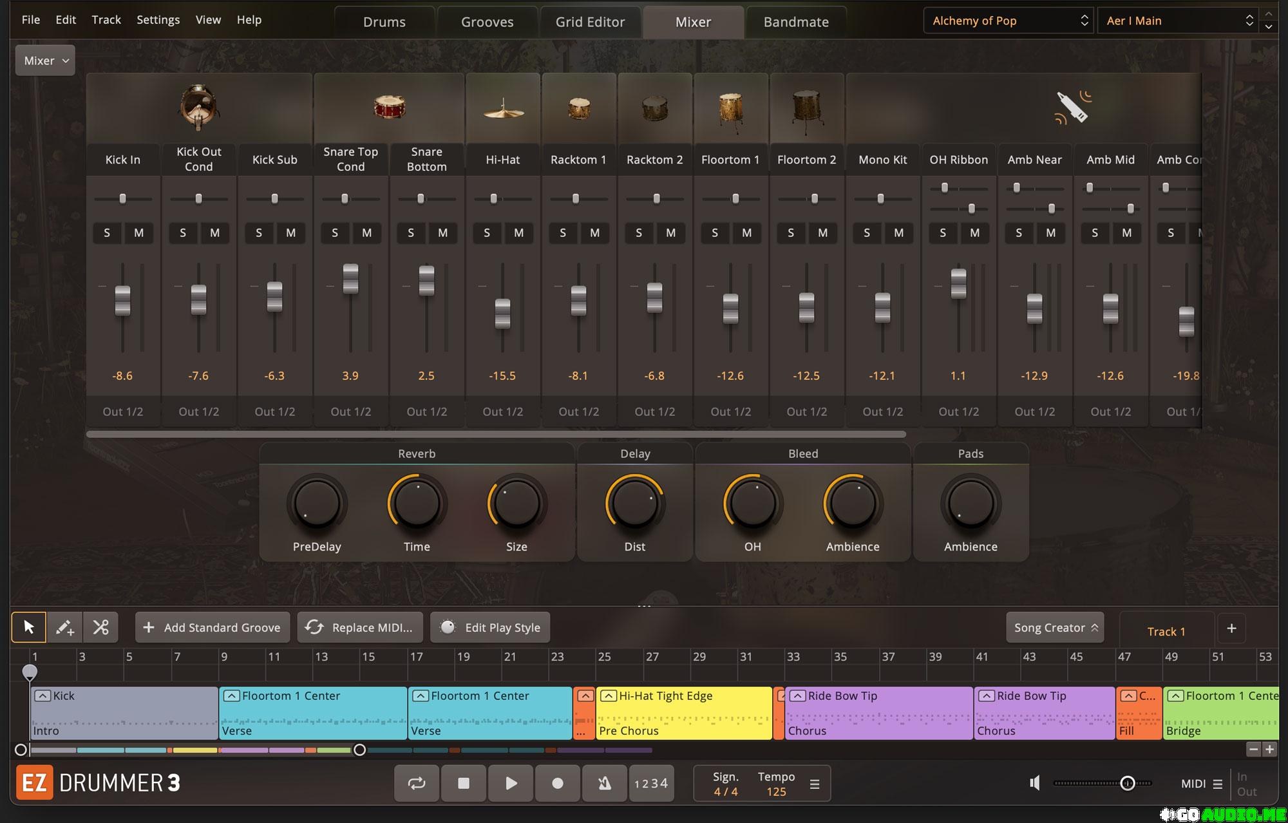Click the hi-hat cymbal image
Image resolution: width=1288 pixels, height=823 pixels.
[503, 108]
